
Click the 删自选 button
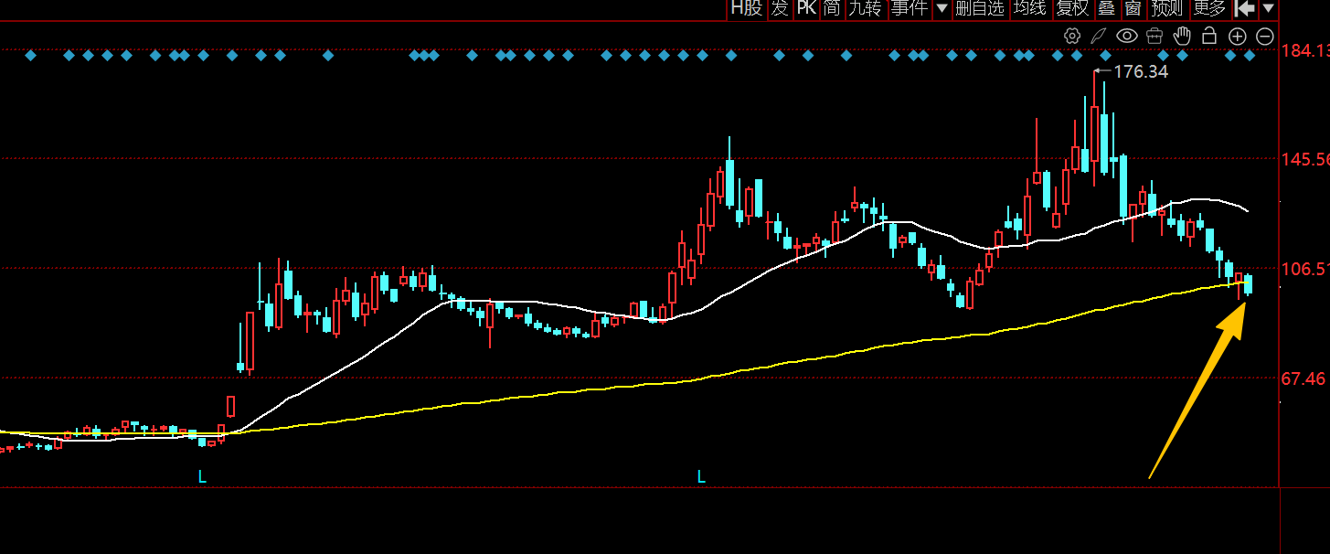point(980,8)
